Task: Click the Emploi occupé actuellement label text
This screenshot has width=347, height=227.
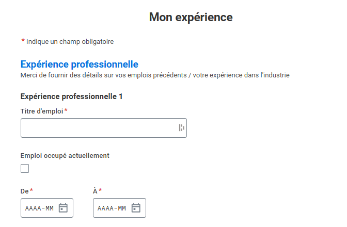Action: tap(65, 155)
